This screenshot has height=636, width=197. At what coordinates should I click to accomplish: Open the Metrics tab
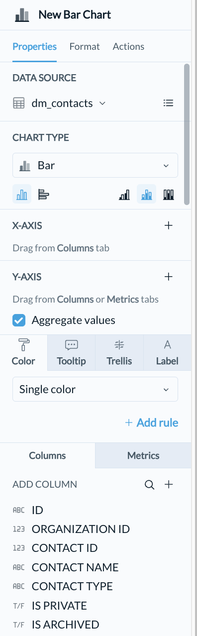(x=143, y=455)
